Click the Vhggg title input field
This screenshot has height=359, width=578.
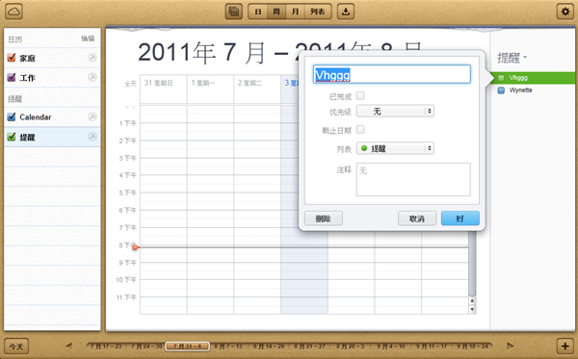pyautogui.click(x=391, y=74)
